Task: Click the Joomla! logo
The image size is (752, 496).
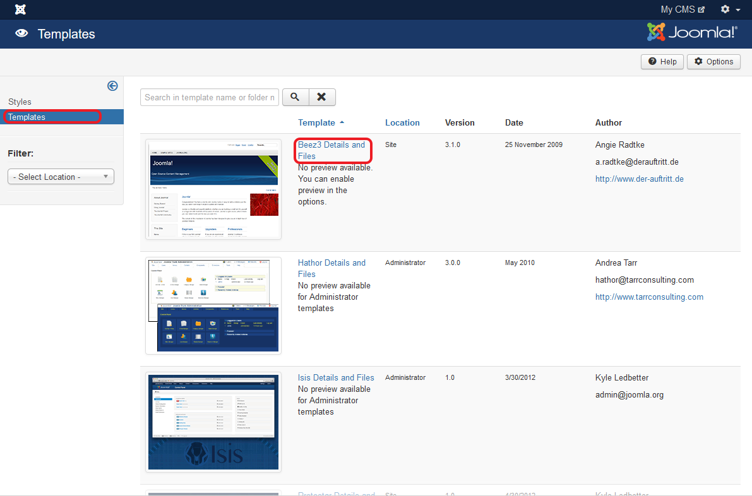Action: [691, 32]
